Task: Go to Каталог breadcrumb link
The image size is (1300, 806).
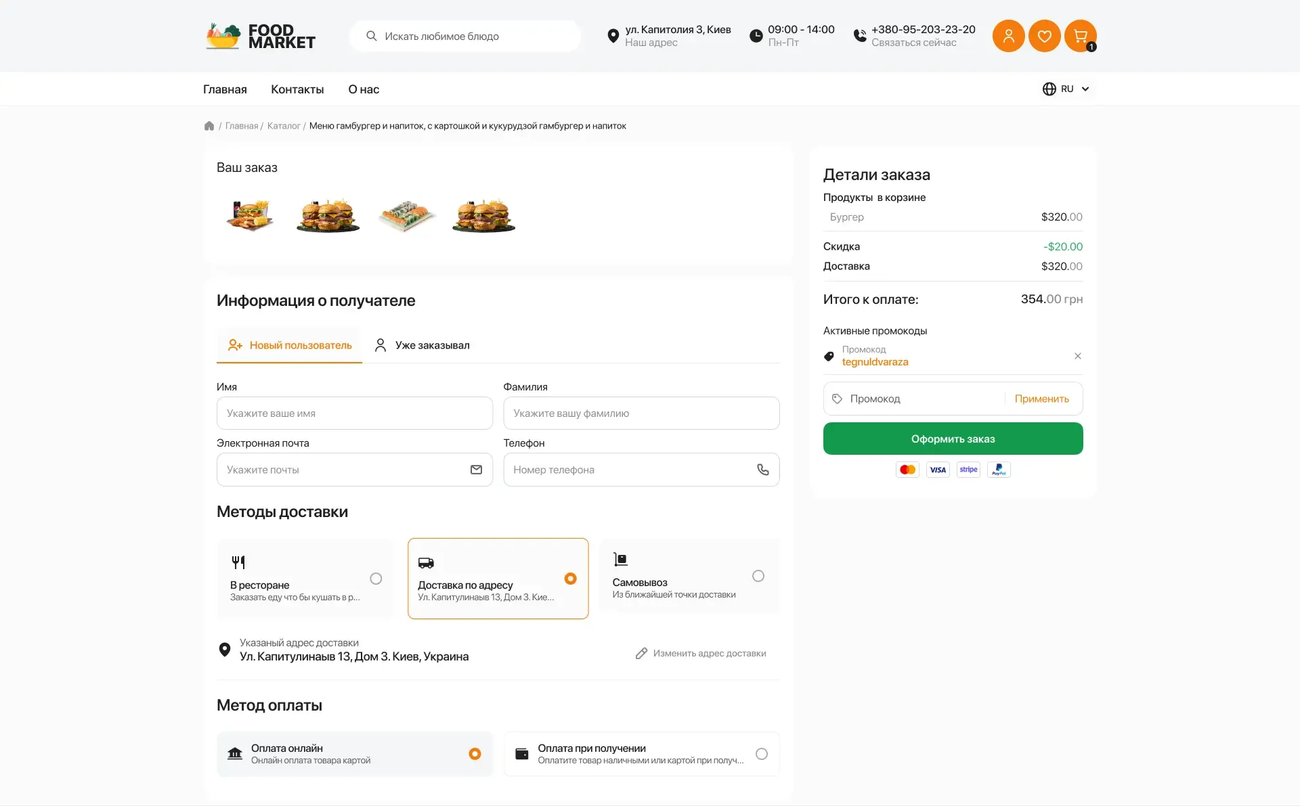Action: 284,126
